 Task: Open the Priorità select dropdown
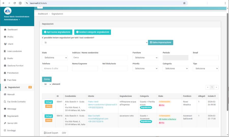click(145, 68)
